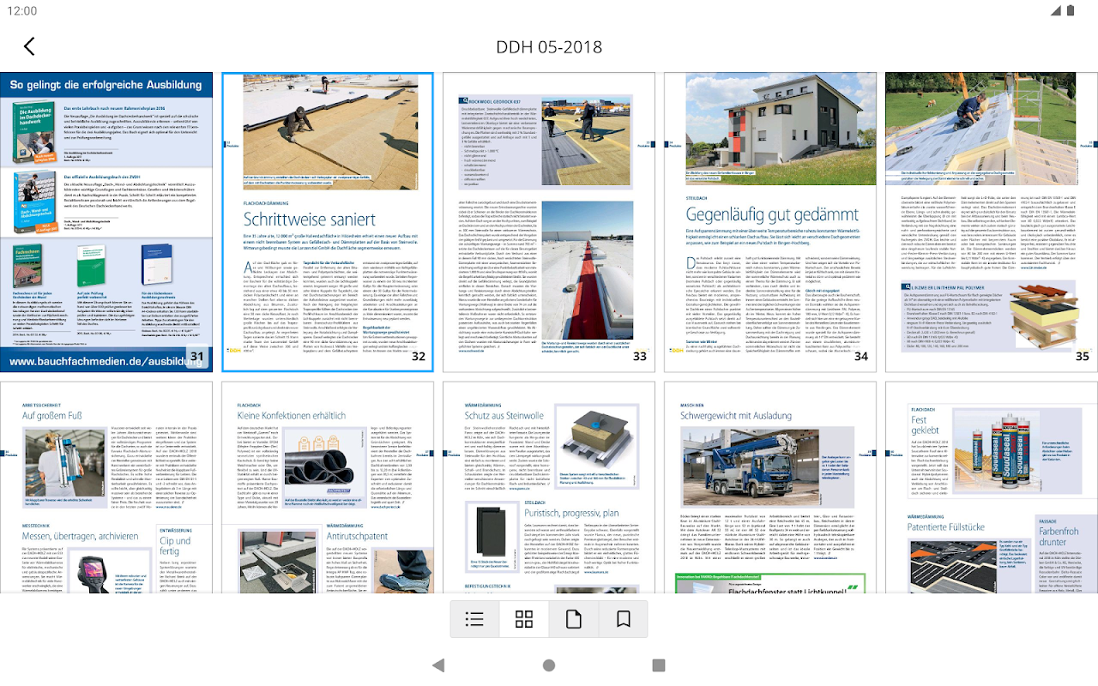Viewport: 1098px width, 686px height.
Task: Click the battery status icon
Action: tap(1071, 11)
